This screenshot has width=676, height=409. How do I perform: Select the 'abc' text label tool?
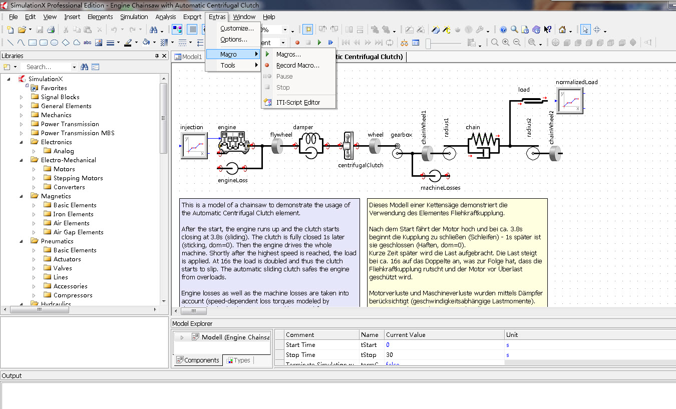coord(88,43)
